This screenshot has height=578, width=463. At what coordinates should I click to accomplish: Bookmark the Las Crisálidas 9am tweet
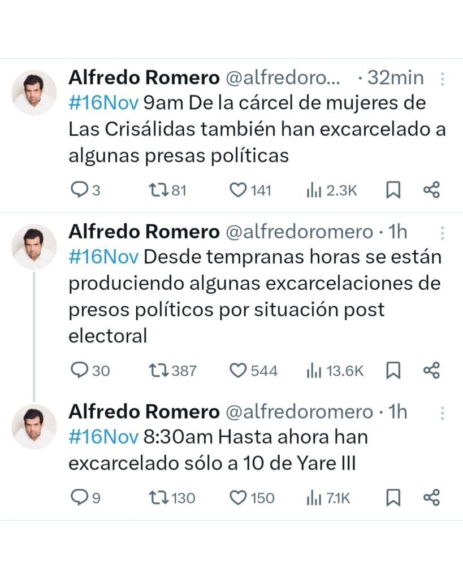[393, 190]
